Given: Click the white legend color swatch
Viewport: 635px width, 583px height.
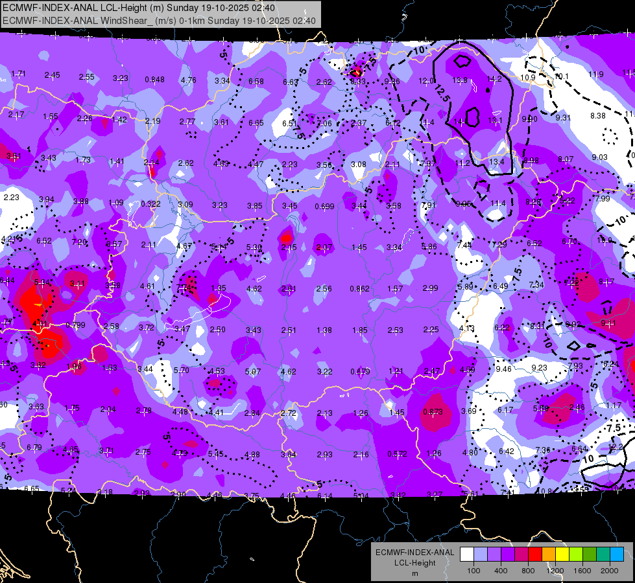Looking at the screenshot, I should [467, 554].
